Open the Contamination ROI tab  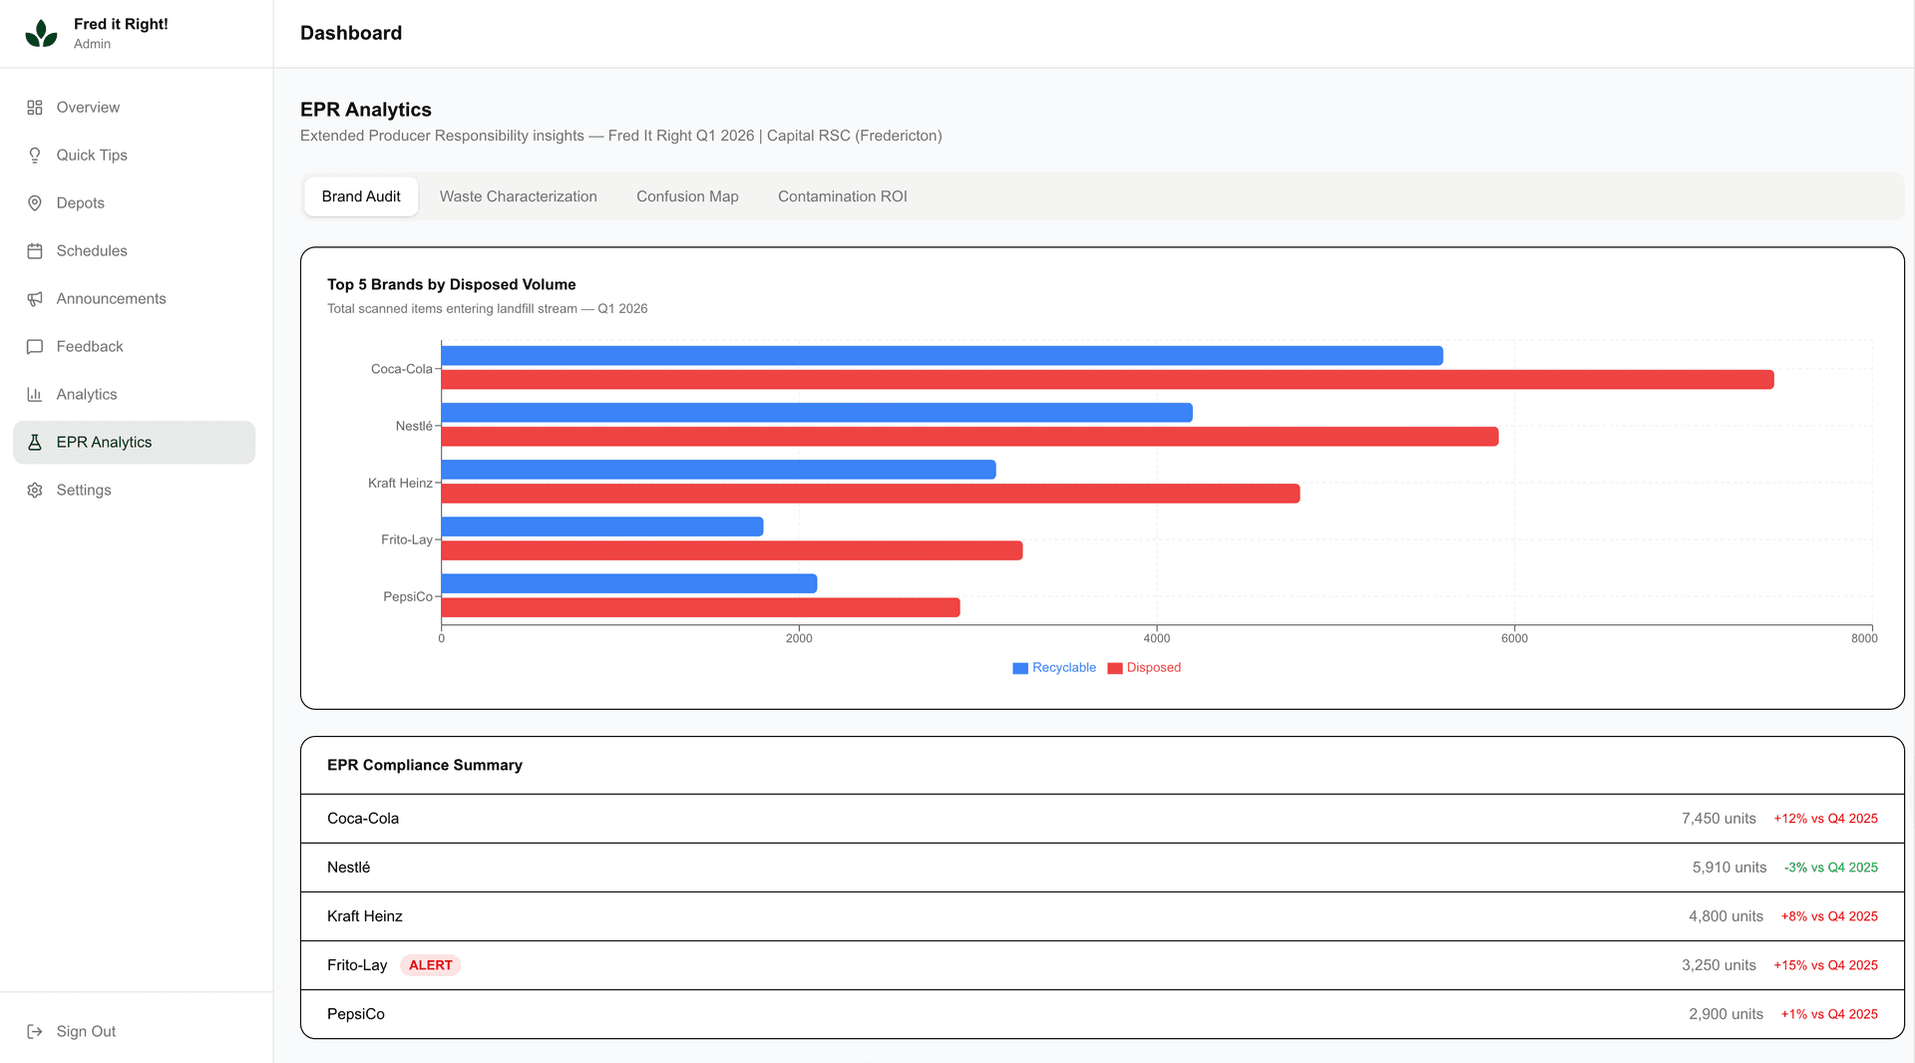843,197
